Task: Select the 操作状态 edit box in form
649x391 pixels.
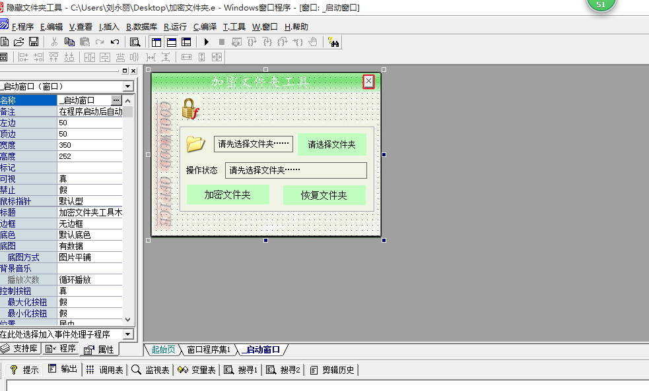Action: tap(296, 170)
